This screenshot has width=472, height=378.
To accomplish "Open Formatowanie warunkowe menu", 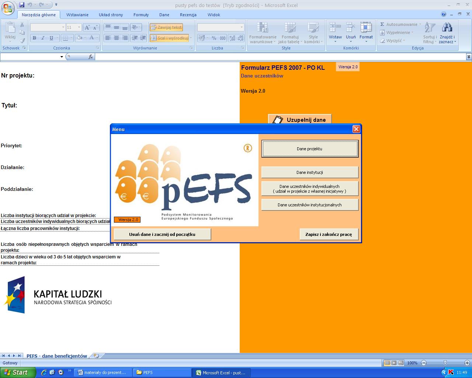I will (263, 32).
